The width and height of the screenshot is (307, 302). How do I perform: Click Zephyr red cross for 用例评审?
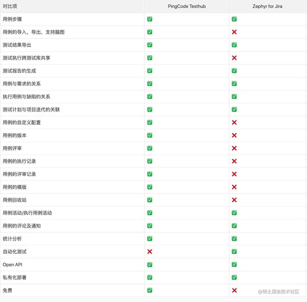click(x=234, y=148)
